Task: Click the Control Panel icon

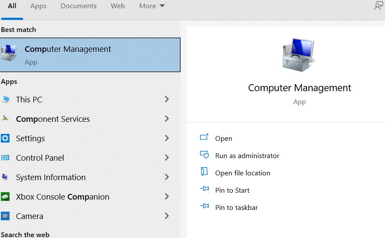Action: 5,158
